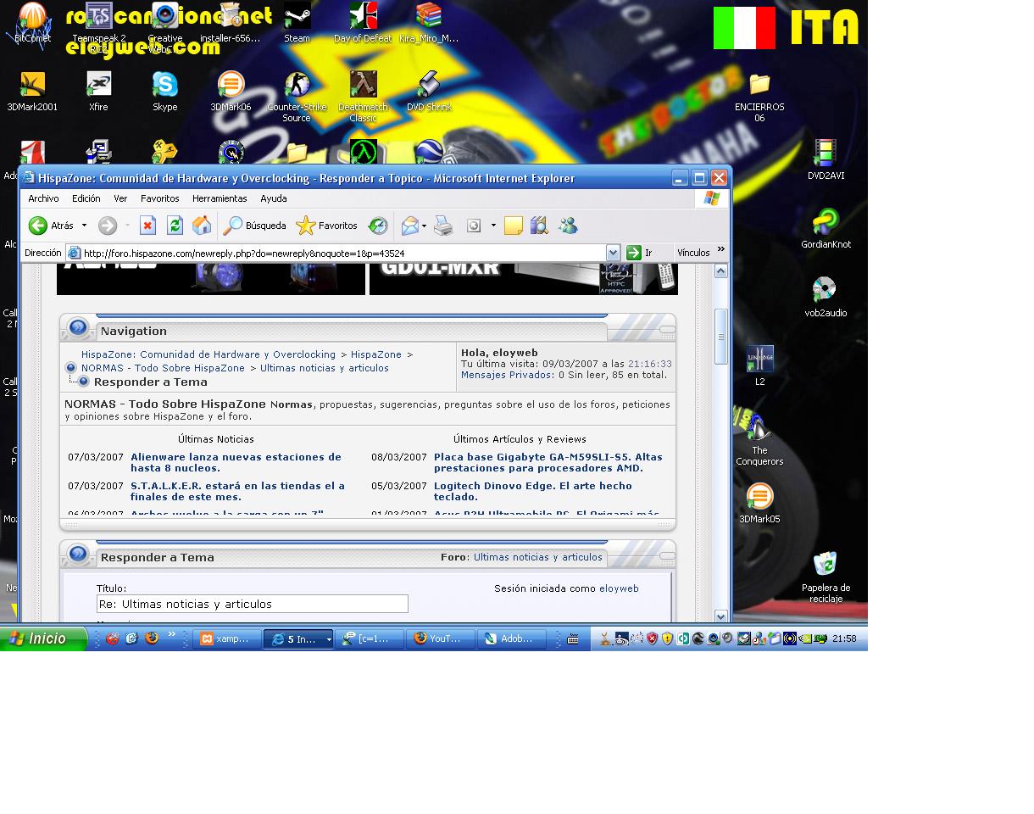Open the Steam desktop shortcut

pos(297,23)
